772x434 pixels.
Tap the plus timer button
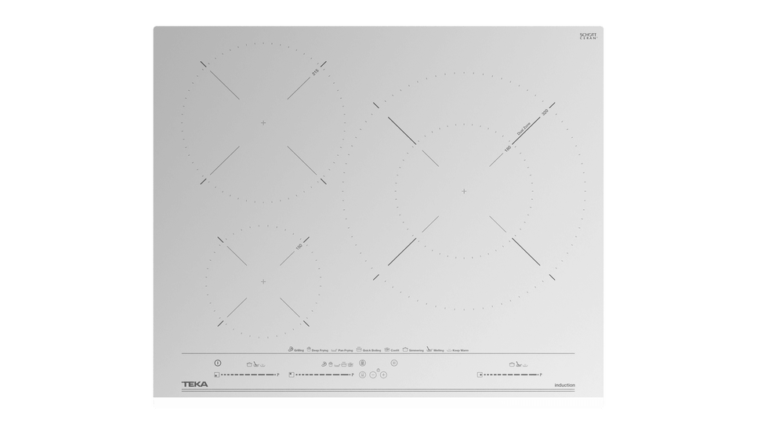[383, 374]
